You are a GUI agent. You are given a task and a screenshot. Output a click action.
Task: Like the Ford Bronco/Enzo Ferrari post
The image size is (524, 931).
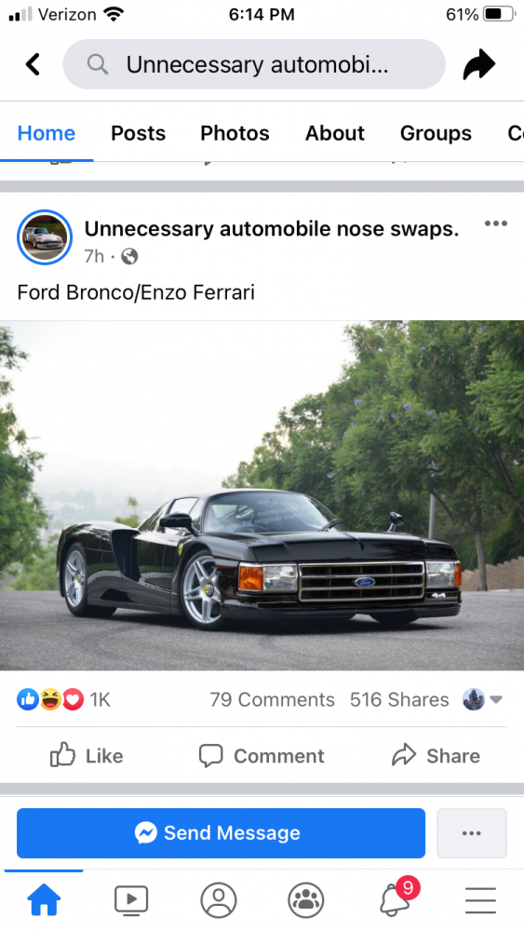tap(87, 755)
